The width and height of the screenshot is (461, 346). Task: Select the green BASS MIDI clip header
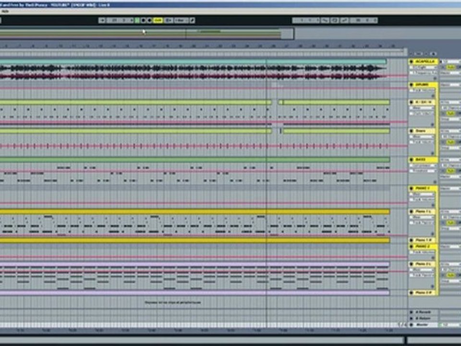195,160
